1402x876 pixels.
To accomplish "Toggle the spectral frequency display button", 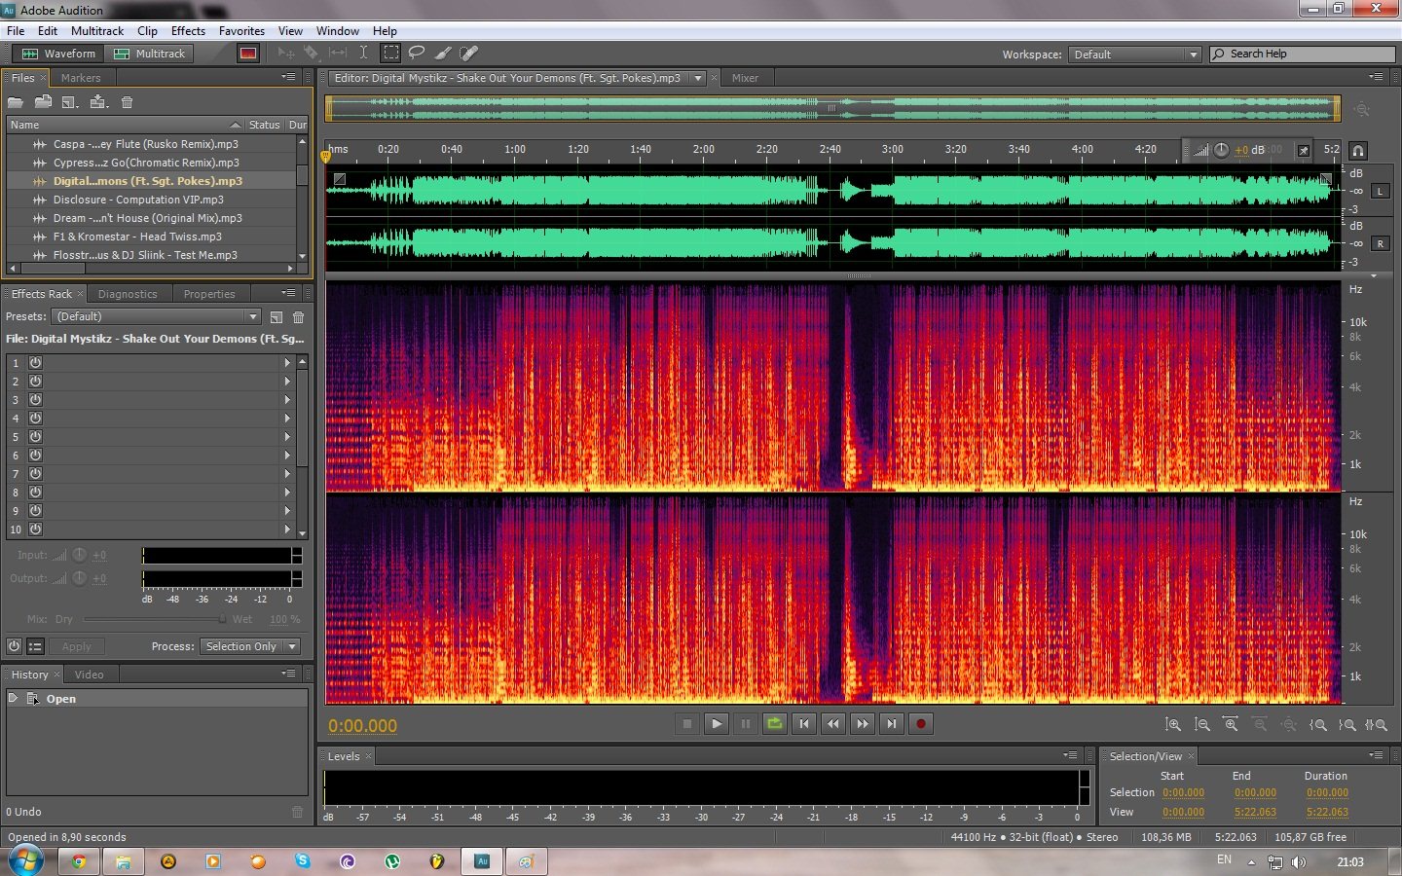I will (x=248, y=54).
